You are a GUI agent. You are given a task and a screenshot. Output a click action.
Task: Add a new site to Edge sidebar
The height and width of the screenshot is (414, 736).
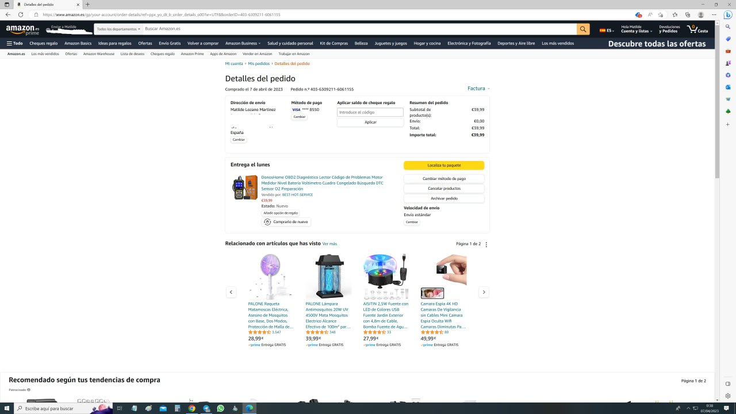[x=728, y=124]
